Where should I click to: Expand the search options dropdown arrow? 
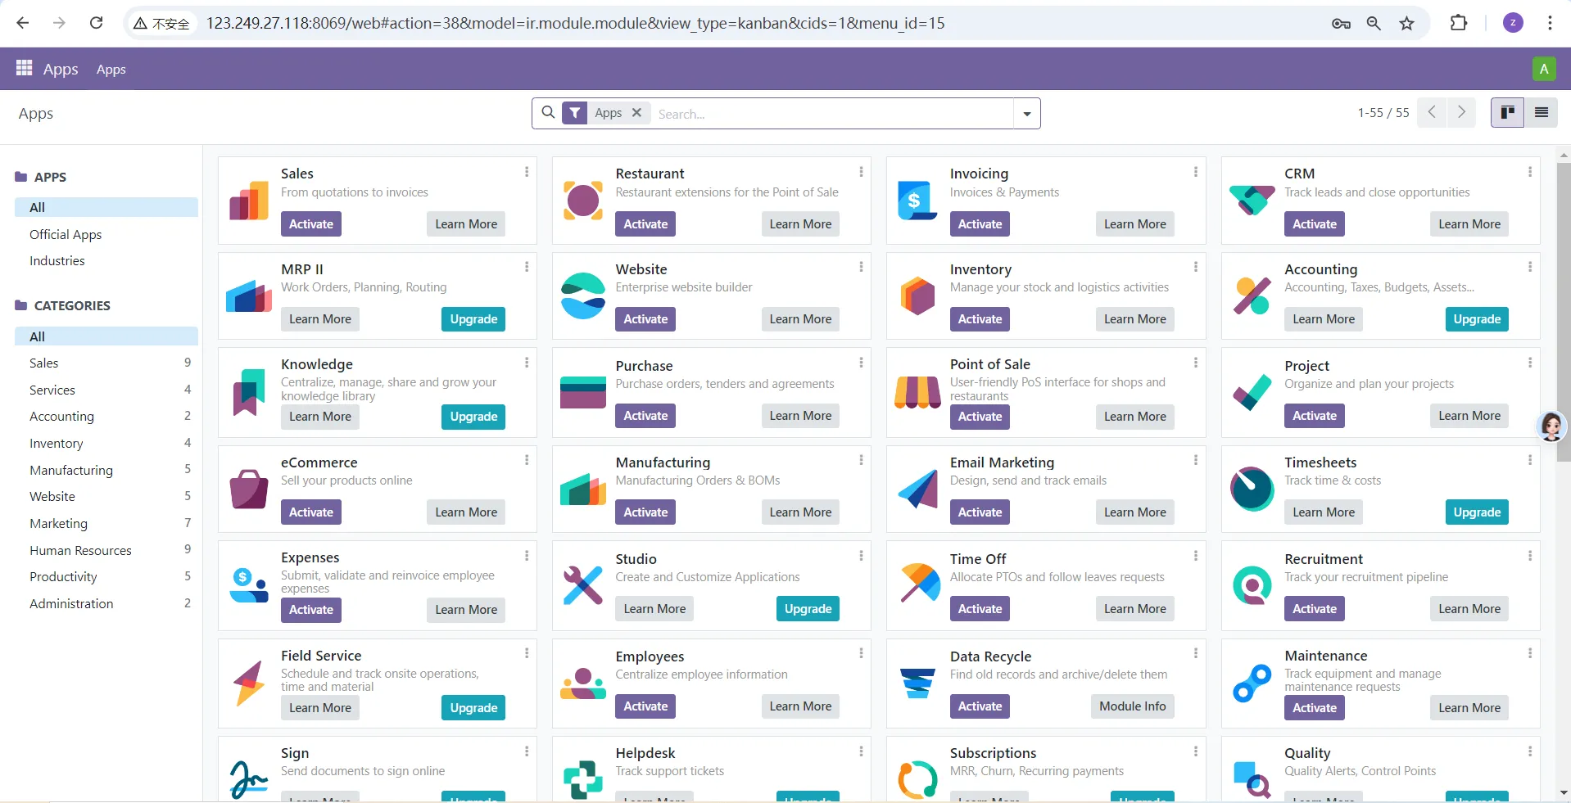click(1027, 114)
